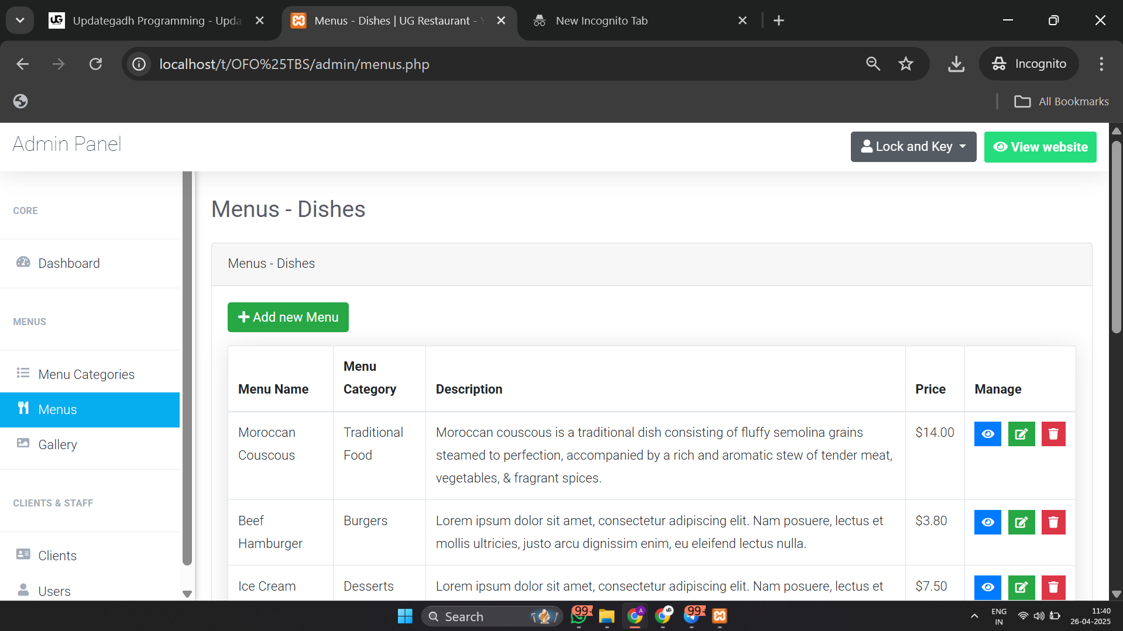Click the Burgers category cell
The height and width of the screenshot is (631, 1123).
pyautogui.click(x=379, y=532)
